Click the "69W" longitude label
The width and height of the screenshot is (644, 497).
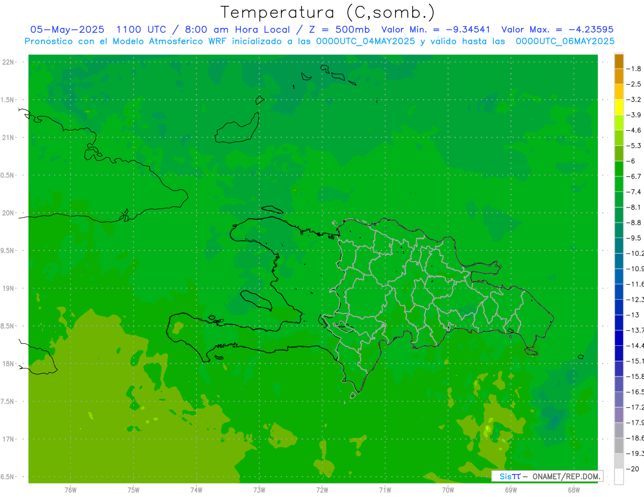click(511, 490)
